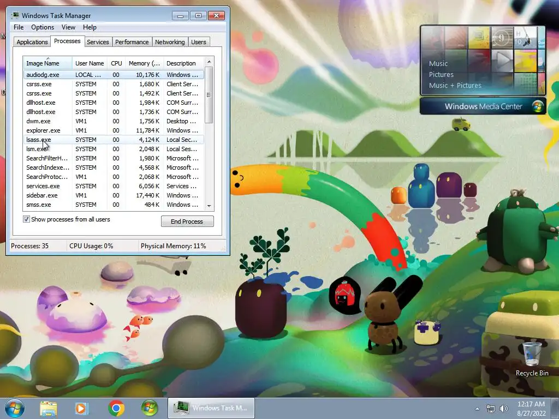Click the process list scroll up arrow
559x419 pixels.
(209, 62)
